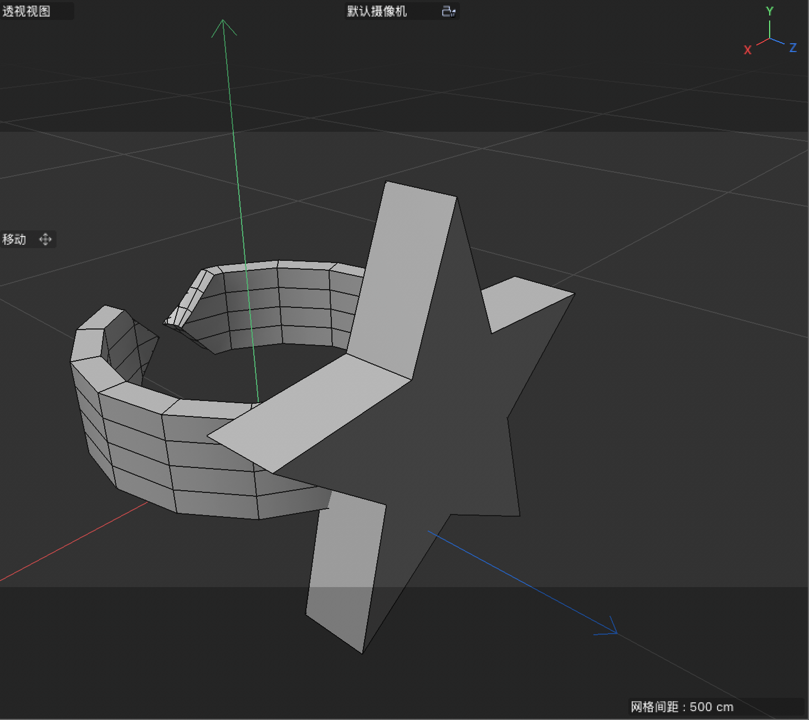
Task: Open the 默认摄像机 camera dropdown
Action: (x=376, y=11)
